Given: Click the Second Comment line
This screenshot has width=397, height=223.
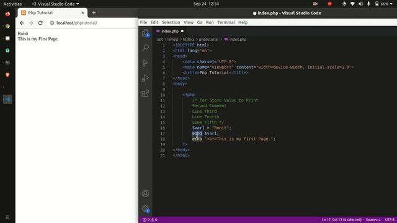Looking at the screenshot, I should [x=209, y=106].
